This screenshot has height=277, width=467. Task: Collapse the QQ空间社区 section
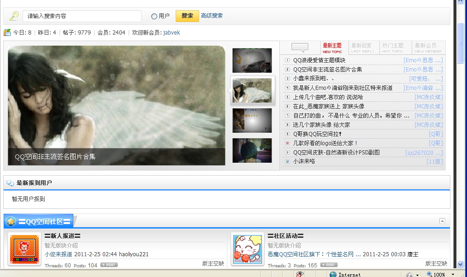pyautogui.click(x=442, y=221)
